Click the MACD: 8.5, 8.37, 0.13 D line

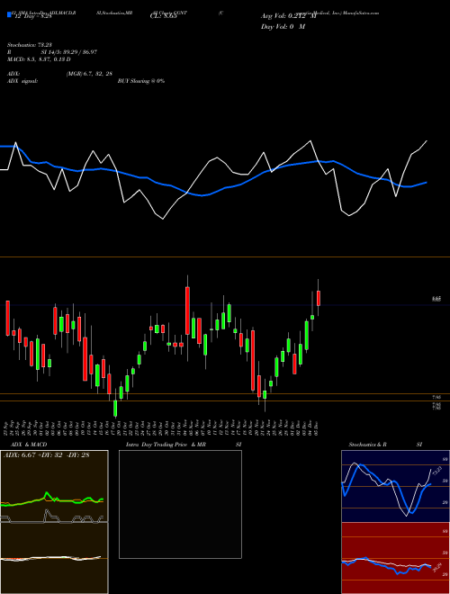click(39, 59)
